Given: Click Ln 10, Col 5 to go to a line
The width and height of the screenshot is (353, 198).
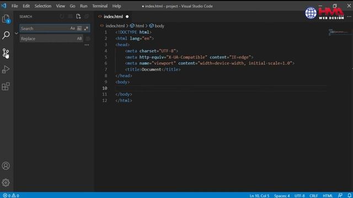Looking at the screenshot, I should tap(259, 196).
